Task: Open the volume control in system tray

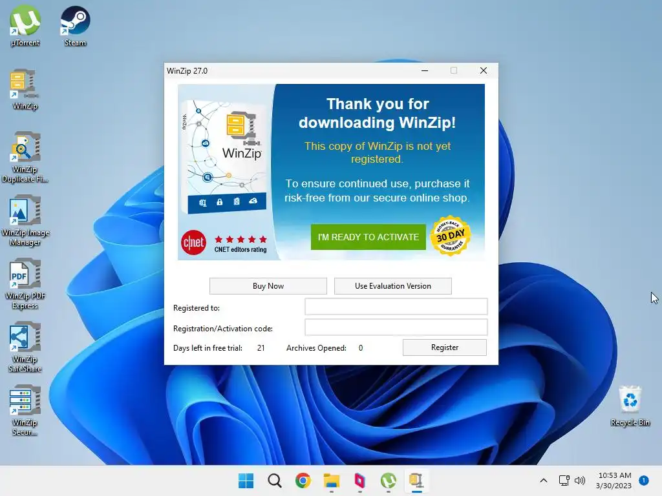Action: point(580,480)
